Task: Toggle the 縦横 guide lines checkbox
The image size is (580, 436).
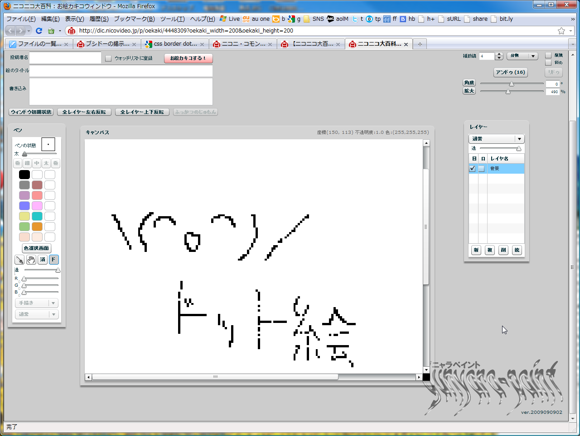Action: coord(548,55)
